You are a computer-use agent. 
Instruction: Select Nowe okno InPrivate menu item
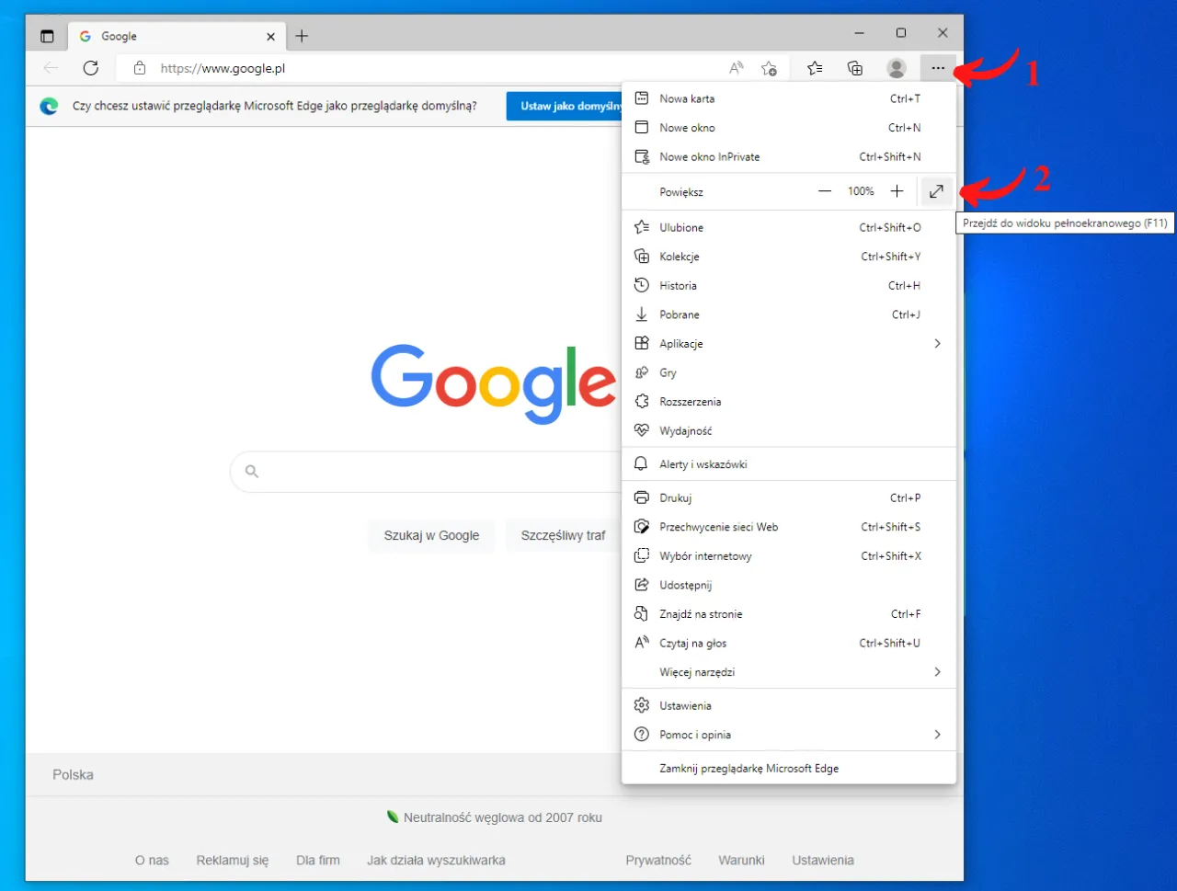pyautogui.click(x=709, y=157)
